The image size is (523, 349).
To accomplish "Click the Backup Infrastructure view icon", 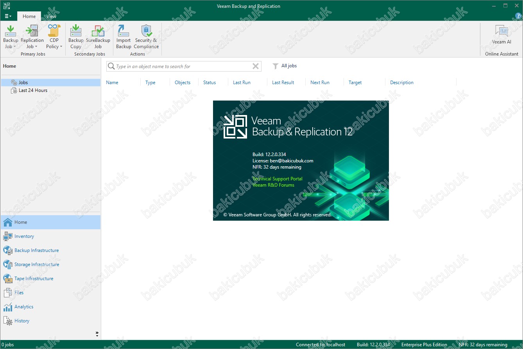I will click(x=8, y=250).
